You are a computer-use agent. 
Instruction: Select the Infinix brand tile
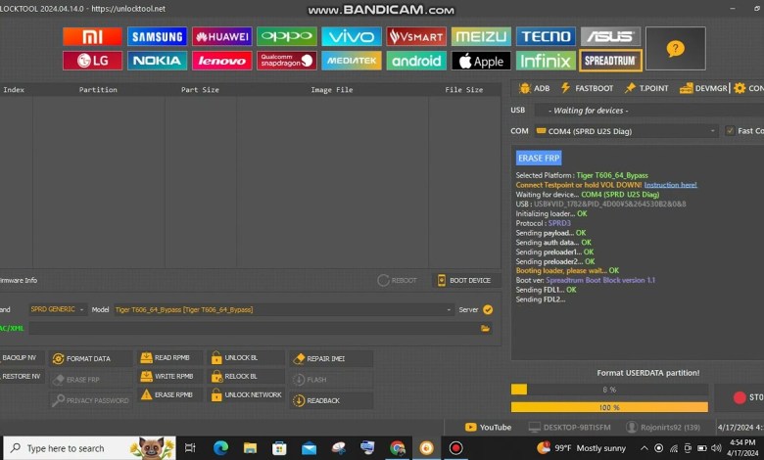[x=546, y=61]
